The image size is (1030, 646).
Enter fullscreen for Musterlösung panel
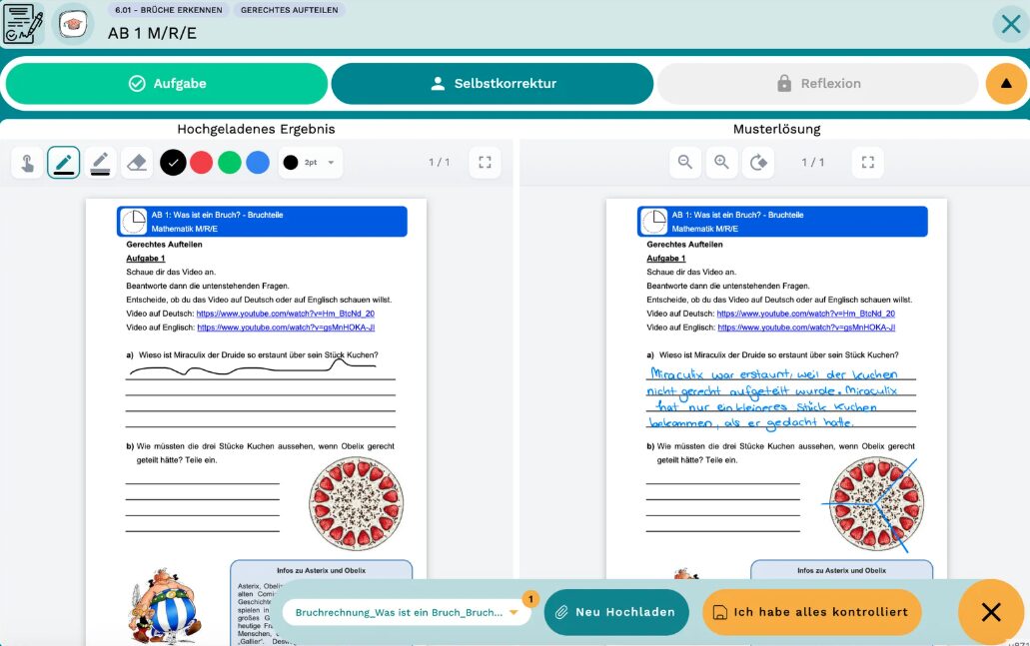[x=868, y=162]
